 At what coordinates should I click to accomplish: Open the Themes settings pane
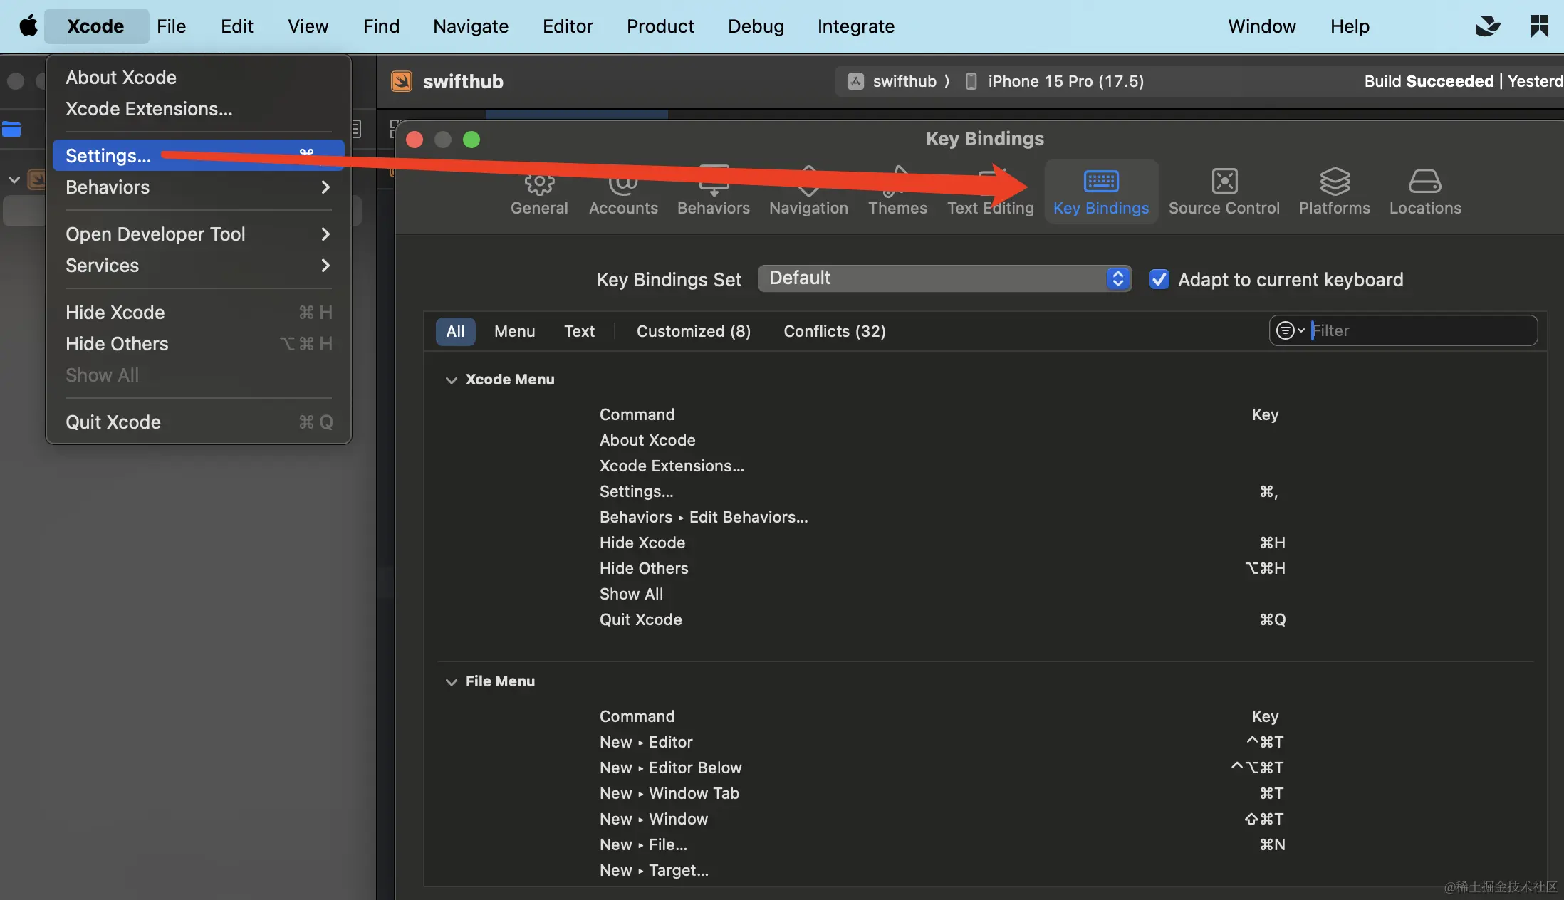pyautogui.click(x=897, y=192)
